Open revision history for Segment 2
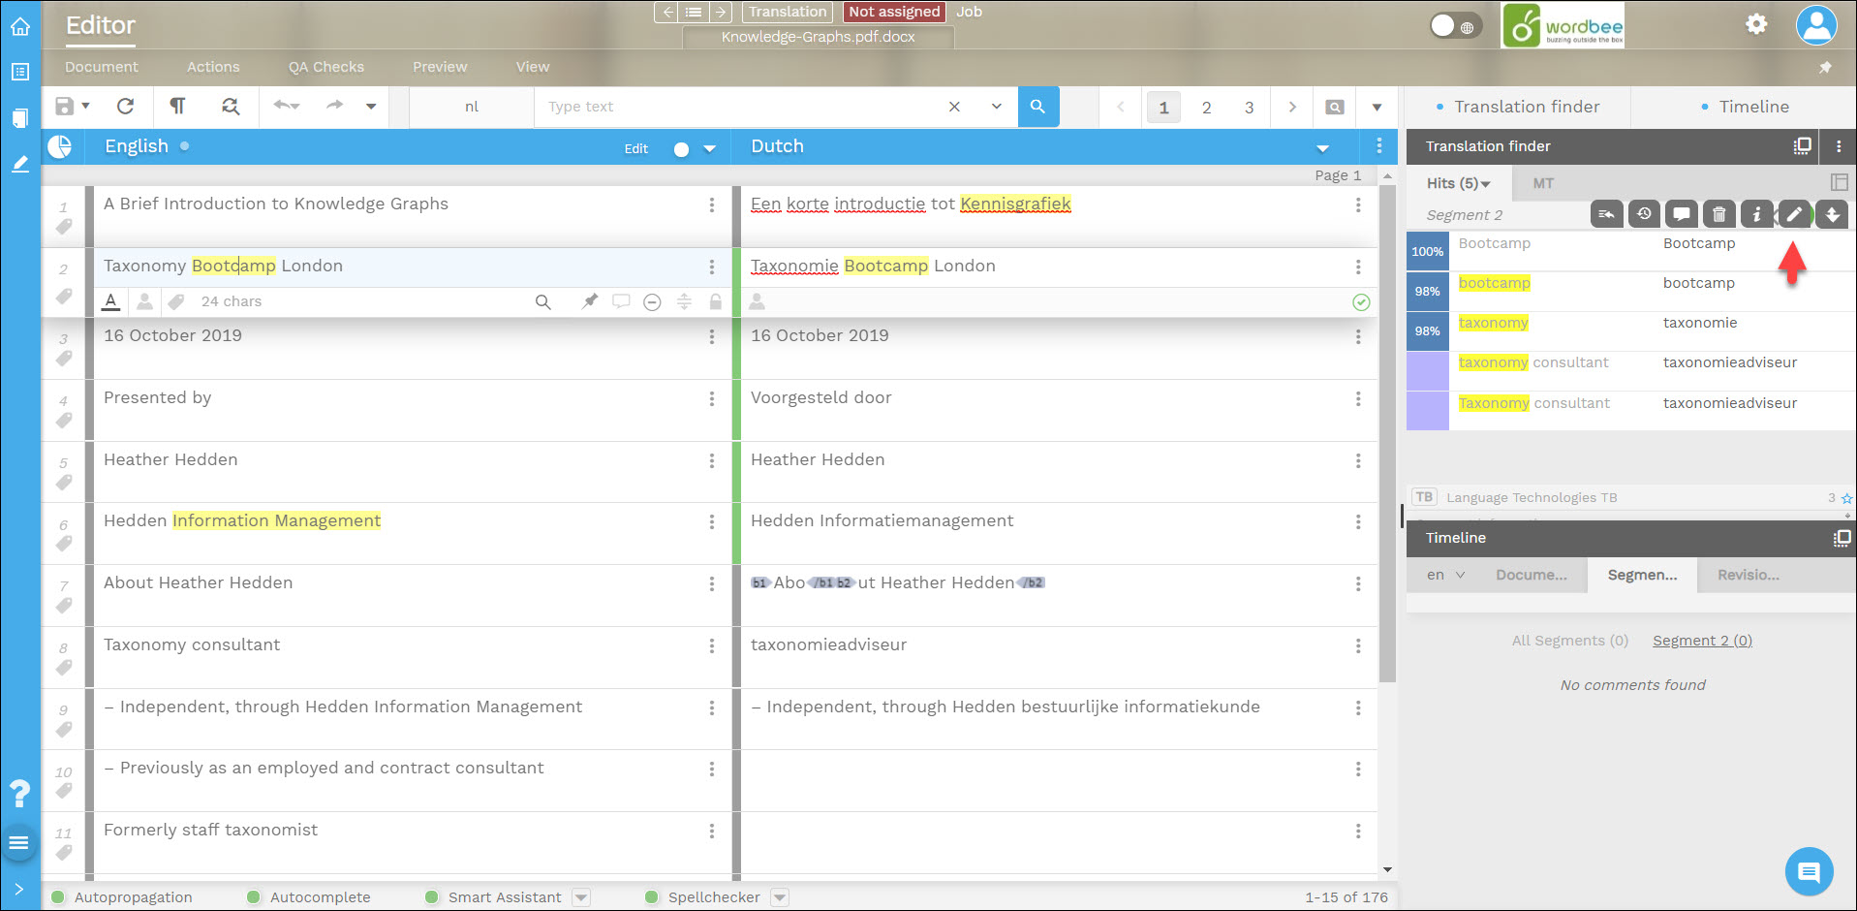 pyautogui.click(x=1644, y=214)
